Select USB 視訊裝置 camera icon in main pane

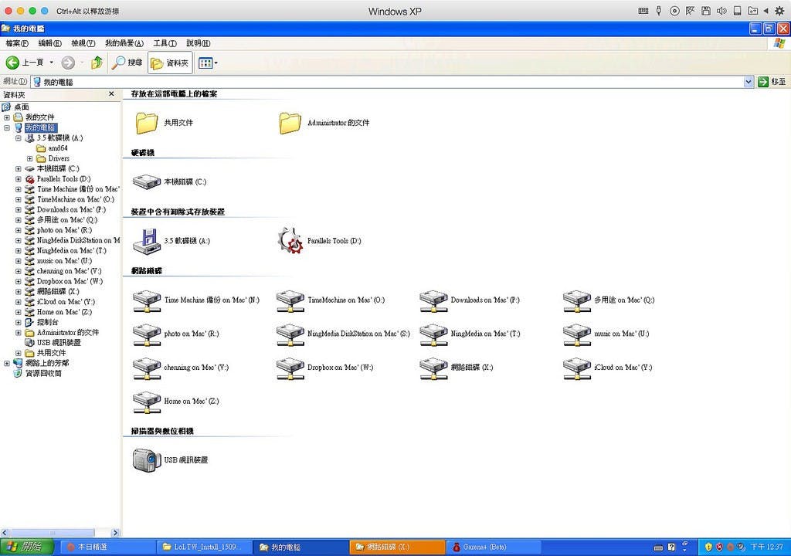(147, 460)
